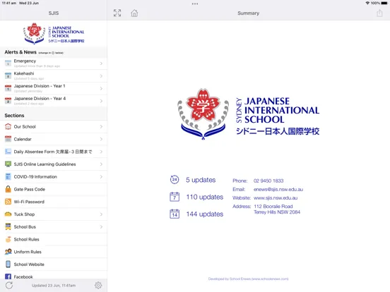
Task: Tap the 14-day updates calendar icon
Action: [175, 214]
